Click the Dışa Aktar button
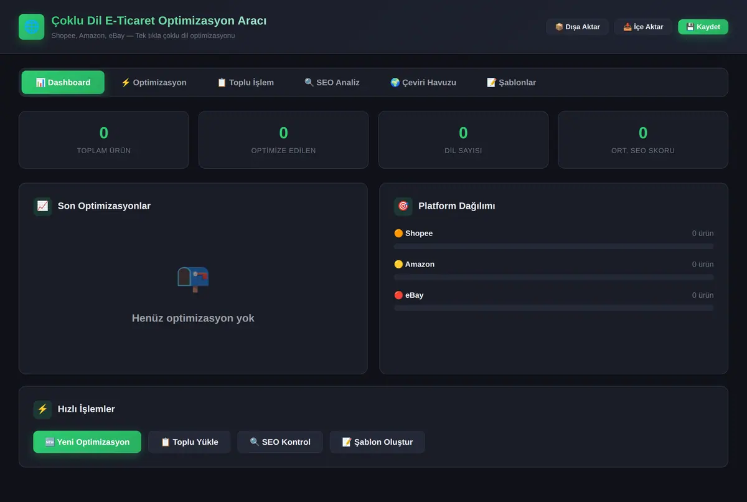Viewport: 747px width, 502px height. click(x=578, y=27)
